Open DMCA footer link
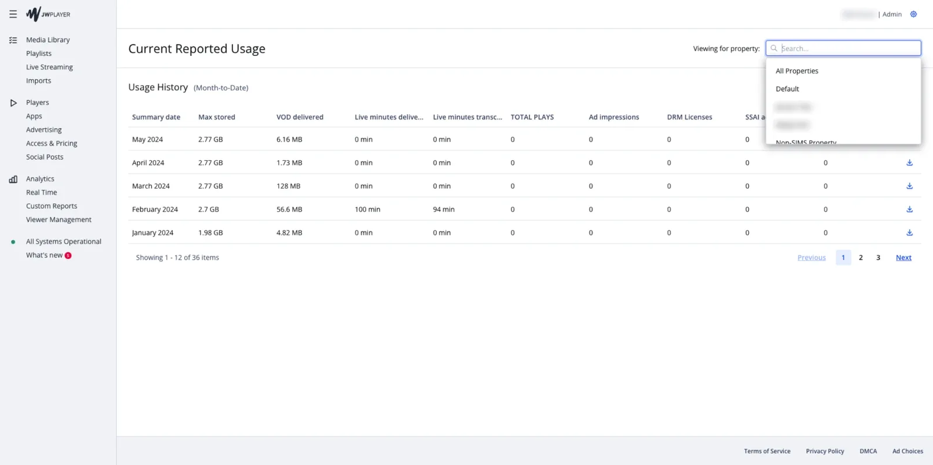933x465 pixels. (868, 452)
